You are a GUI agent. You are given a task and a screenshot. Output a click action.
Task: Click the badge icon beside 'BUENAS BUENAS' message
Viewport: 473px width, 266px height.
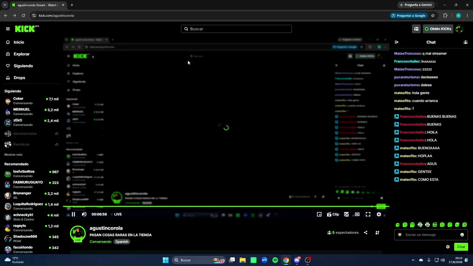397,117
